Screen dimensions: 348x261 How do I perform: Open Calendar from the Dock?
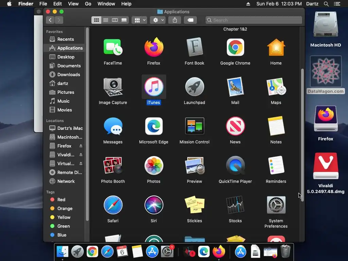point(122,251)
